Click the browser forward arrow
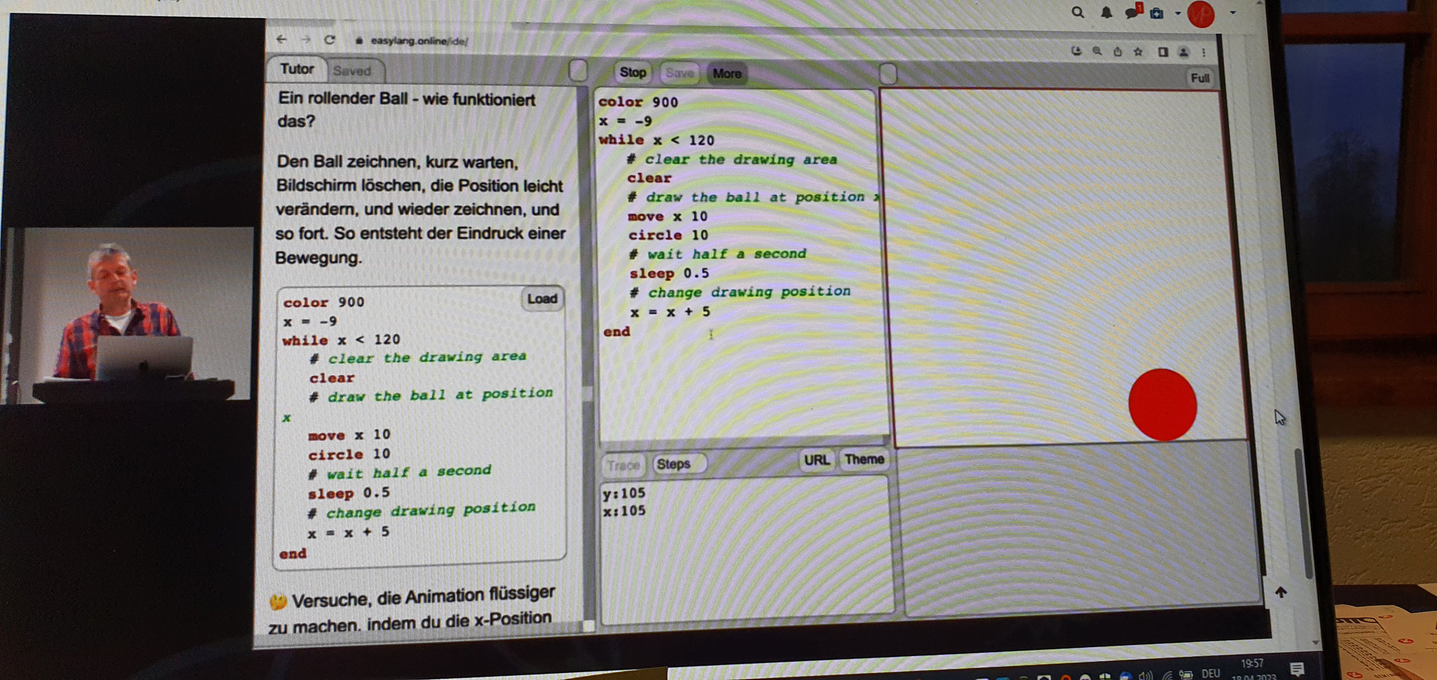This screenshot has width=1437, height=680. [x=305, y=39]
